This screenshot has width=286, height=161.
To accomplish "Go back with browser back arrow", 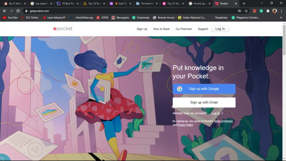I will (4, 11).
